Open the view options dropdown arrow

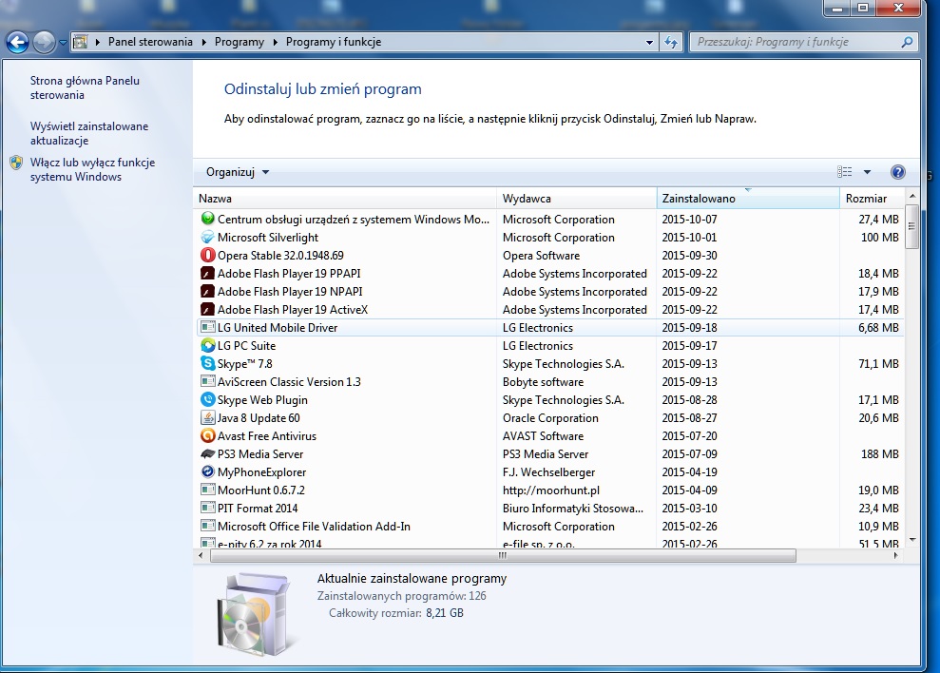tap(867, 172)
